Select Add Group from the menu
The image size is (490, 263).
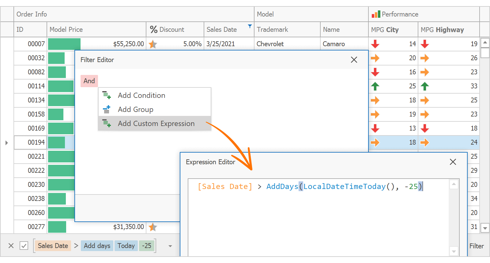tap(155, 109)
